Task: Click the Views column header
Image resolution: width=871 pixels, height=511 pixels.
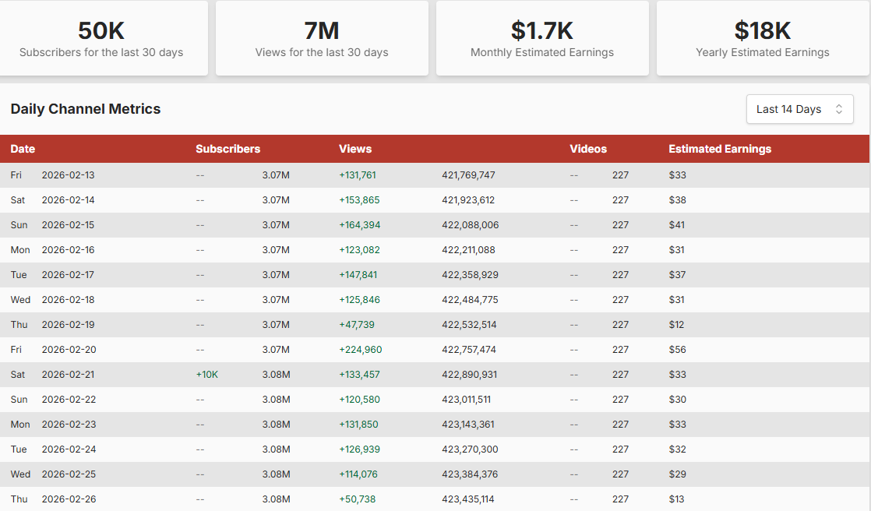Action: click(355, 149)
